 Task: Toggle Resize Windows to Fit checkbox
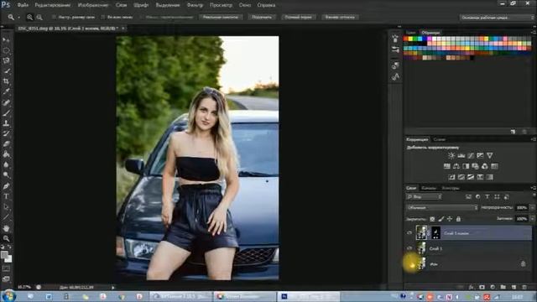54,17
